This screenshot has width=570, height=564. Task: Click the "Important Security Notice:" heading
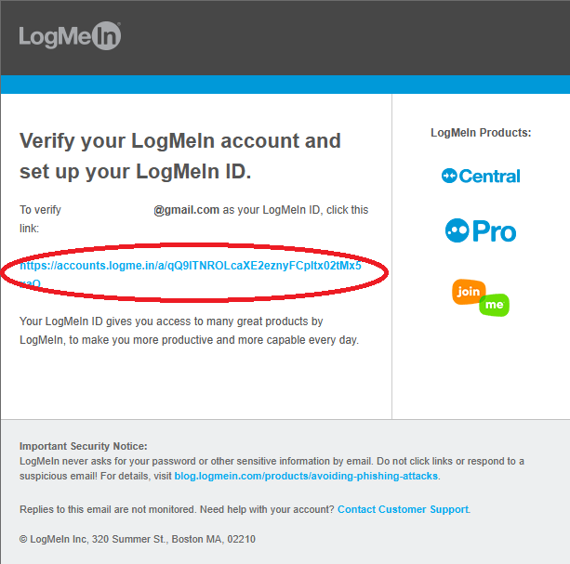coord(84,446)
